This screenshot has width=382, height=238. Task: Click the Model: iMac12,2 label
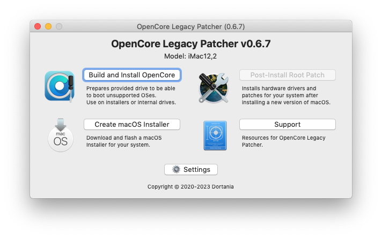[190, 56]
